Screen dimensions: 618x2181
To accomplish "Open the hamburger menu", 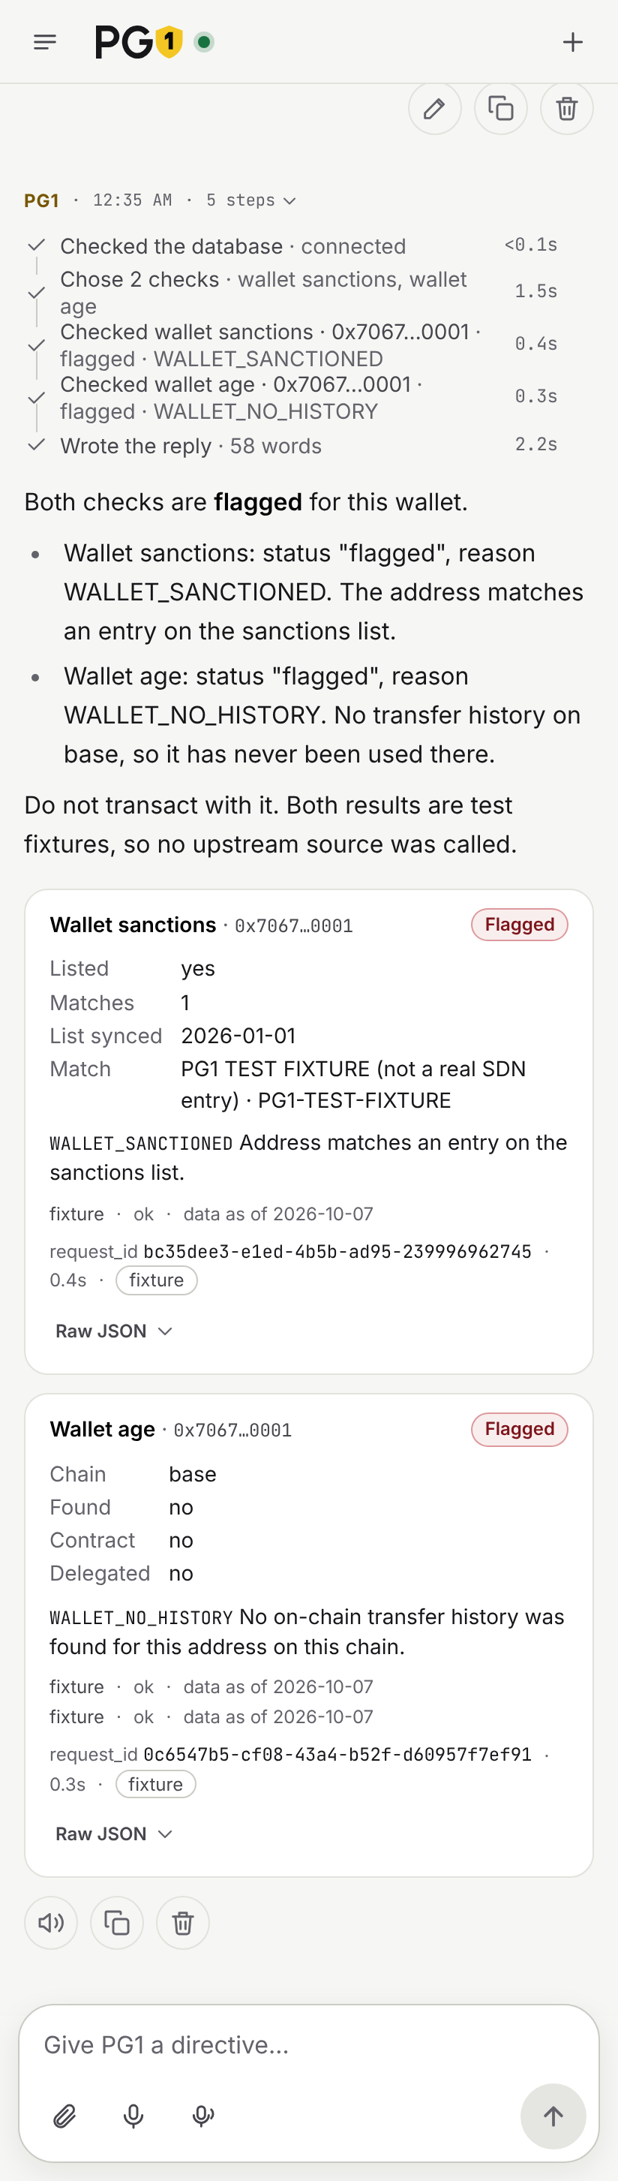I will (45, 41).
